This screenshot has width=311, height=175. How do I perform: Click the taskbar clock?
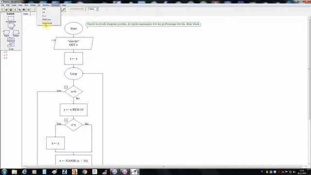302,172
